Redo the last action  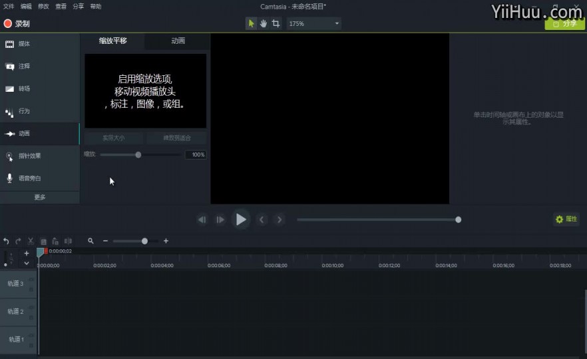(x=18, y=241)
